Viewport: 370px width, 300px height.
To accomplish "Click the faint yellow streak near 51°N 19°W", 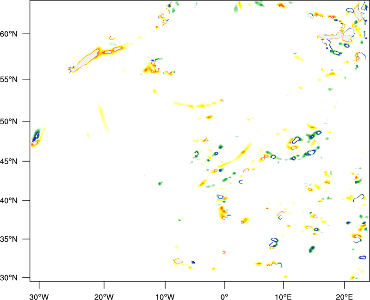I will coord(103,117).
